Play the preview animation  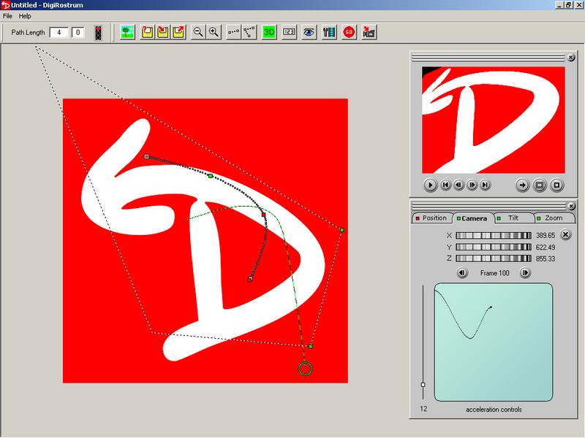coord(430,185)
